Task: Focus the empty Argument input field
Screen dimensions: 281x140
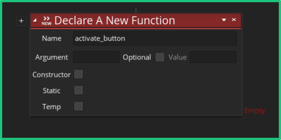Action: coord(96,57)
